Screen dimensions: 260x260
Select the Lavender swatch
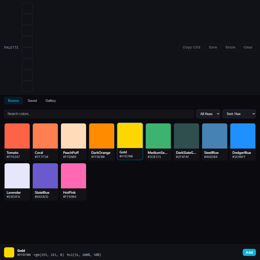17,175
